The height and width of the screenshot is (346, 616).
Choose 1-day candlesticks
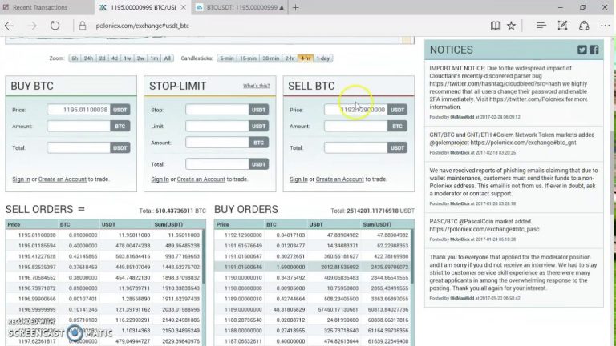coord(323,58)
